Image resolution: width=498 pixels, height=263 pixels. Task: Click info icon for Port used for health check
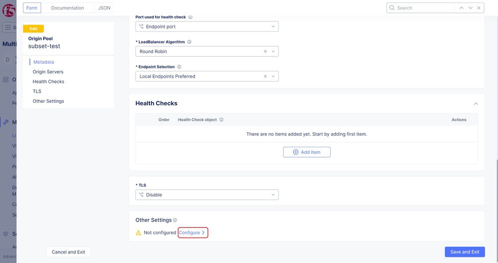click(x=190, y=17)
